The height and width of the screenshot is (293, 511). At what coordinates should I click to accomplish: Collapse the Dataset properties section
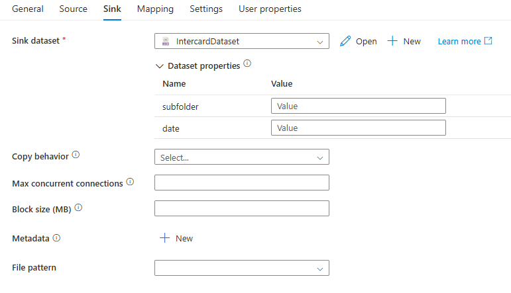159,66
